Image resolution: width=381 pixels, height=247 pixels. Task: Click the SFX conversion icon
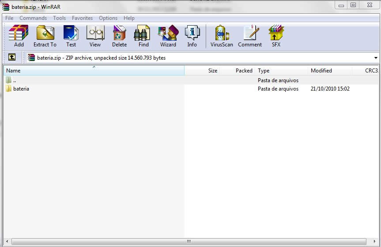coord(276,36)
